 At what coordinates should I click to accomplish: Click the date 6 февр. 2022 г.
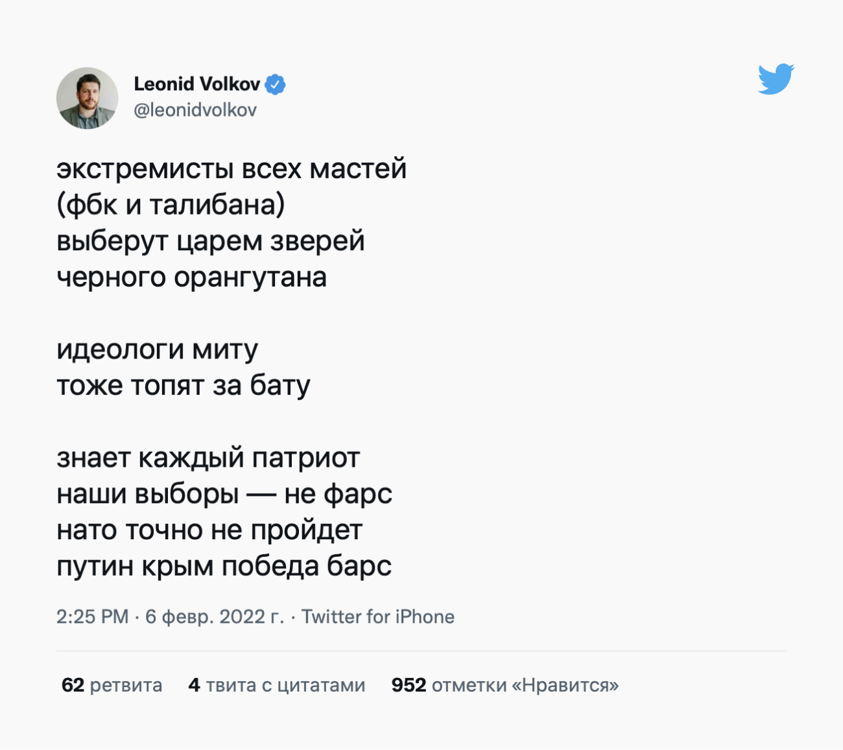pyautogui.click(x=215, y=616)
